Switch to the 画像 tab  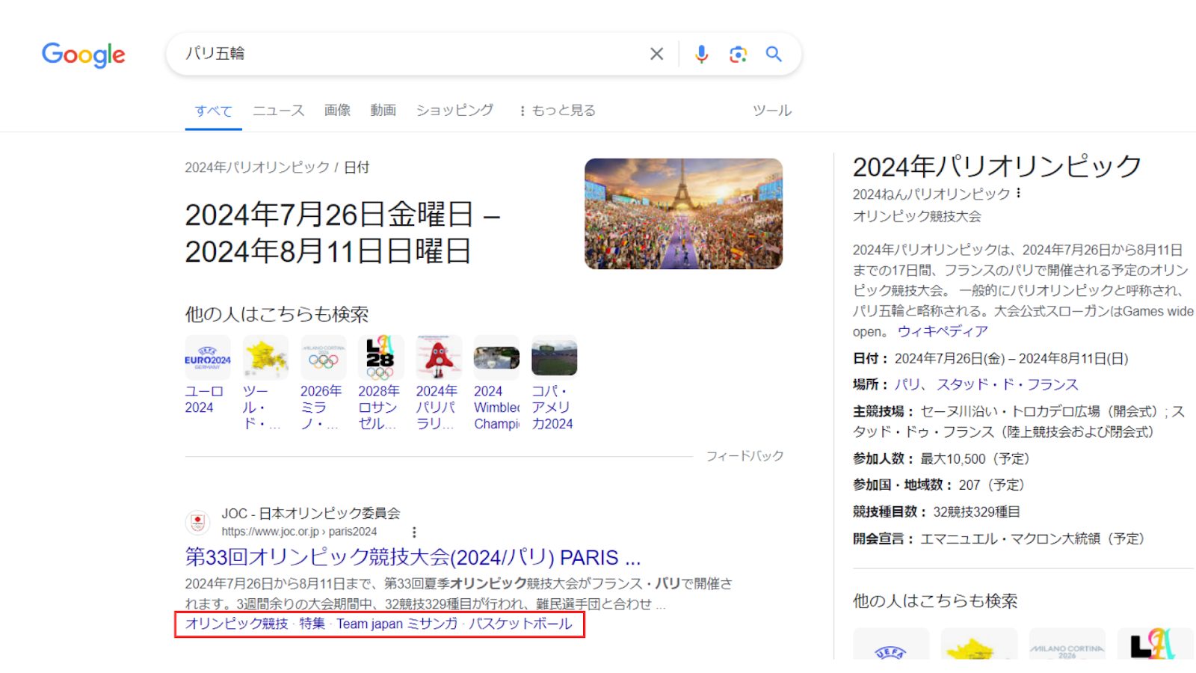(337, 110)
